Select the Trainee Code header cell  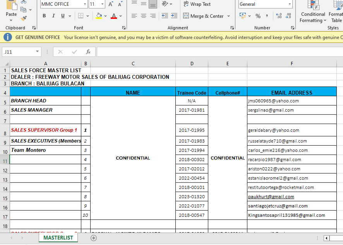pyautogui.click(x=192, y=92)
